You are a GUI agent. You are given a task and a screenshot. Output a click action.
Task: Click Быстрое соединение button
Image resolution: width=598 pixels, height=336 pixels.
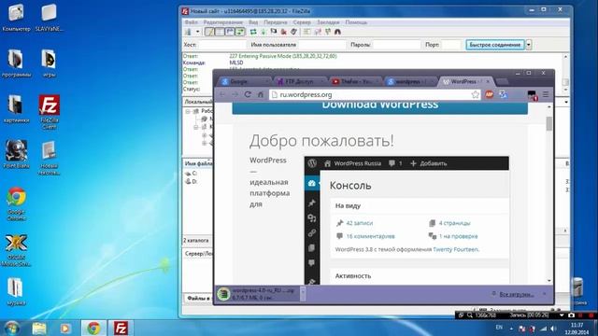click(495, 45)
